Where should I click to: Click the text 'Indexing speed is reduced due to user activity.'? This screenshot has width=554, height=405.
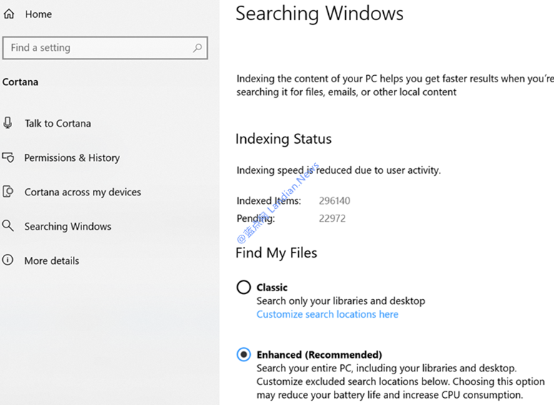339,170
